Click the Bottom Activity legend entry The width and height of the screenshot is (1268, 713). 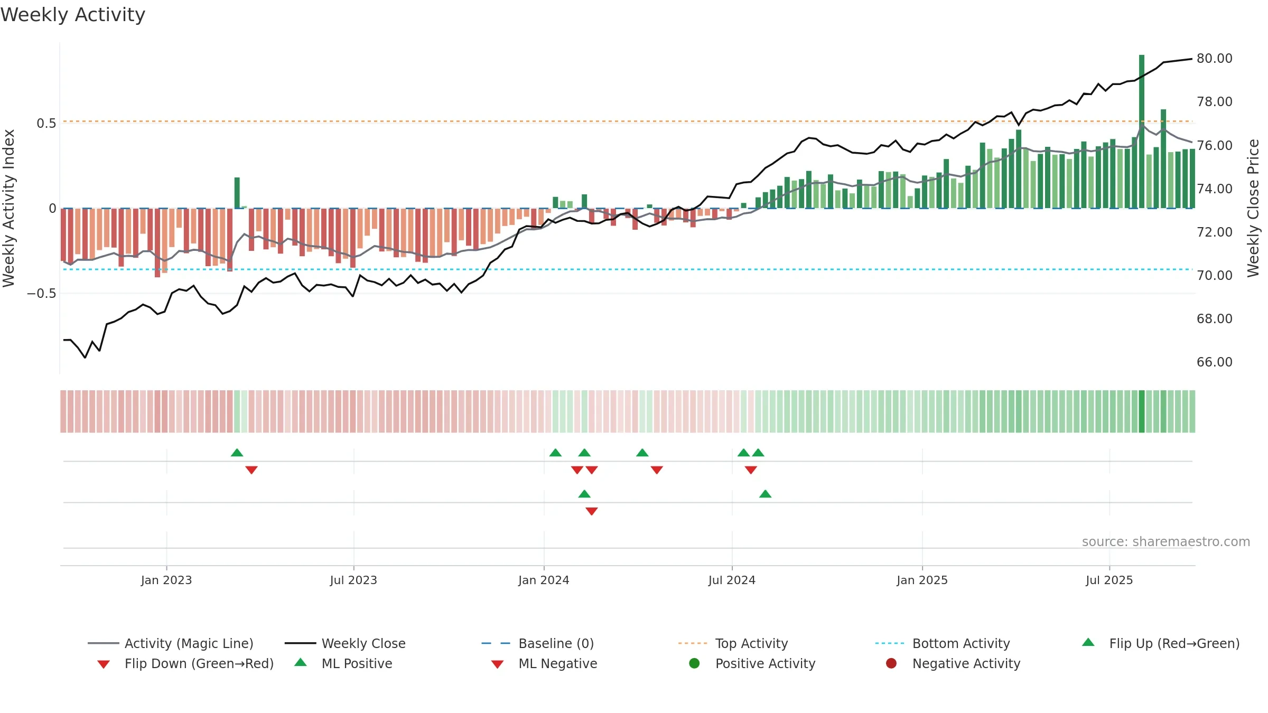[943, 643]
